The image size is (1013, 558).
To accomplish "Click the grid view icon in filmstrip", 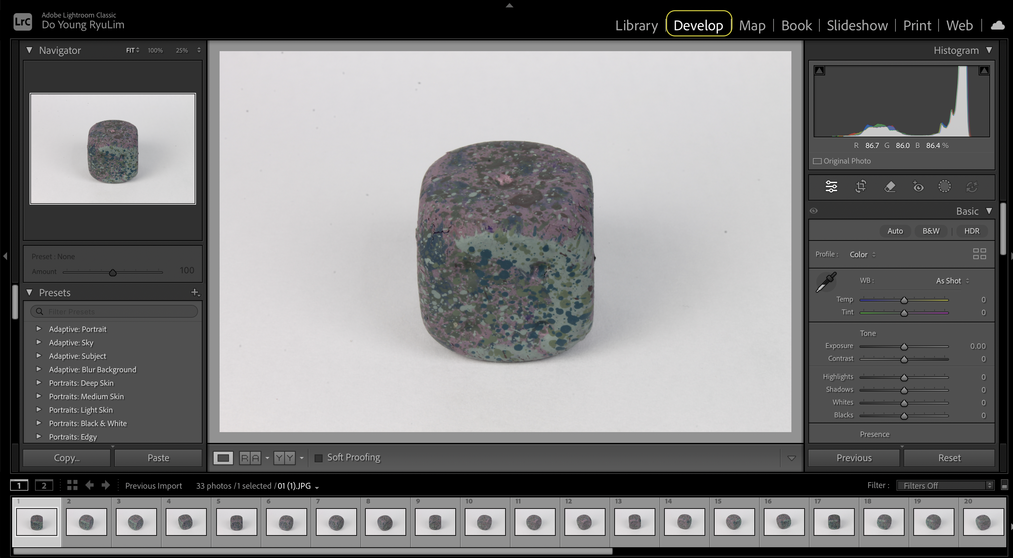I will pos(72,485).
